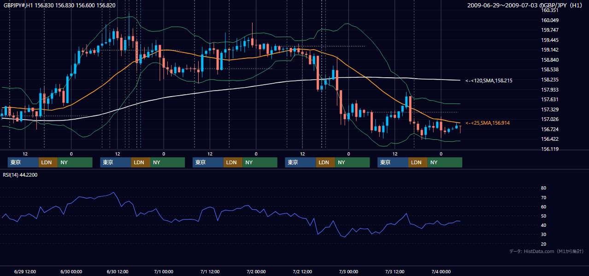Select the NY session block for 6/29

click(75, 162)
